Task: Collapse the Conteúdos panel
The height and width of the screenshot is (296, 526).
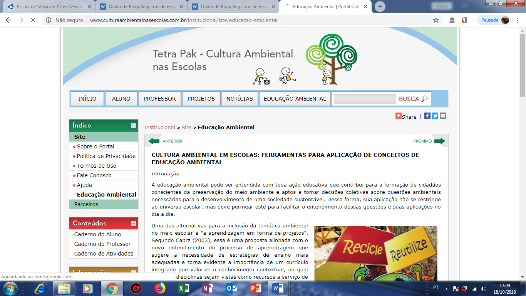Action: coord(133,223)
